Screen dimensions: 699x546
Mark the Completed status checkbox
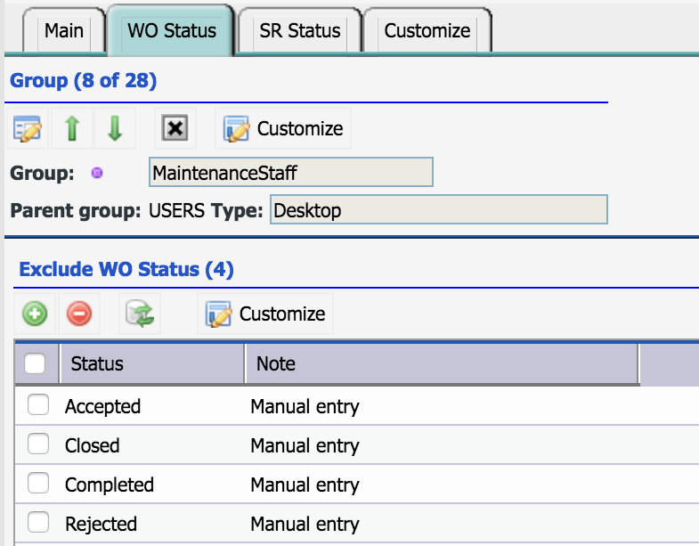point(38,485)
